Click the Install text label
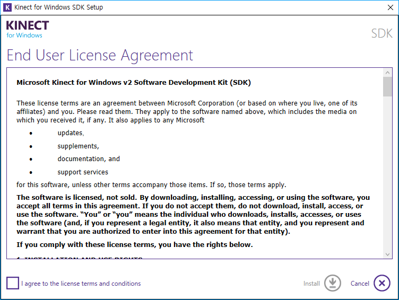The height and width of the screenshot is (300, 399). coord(311,284)
